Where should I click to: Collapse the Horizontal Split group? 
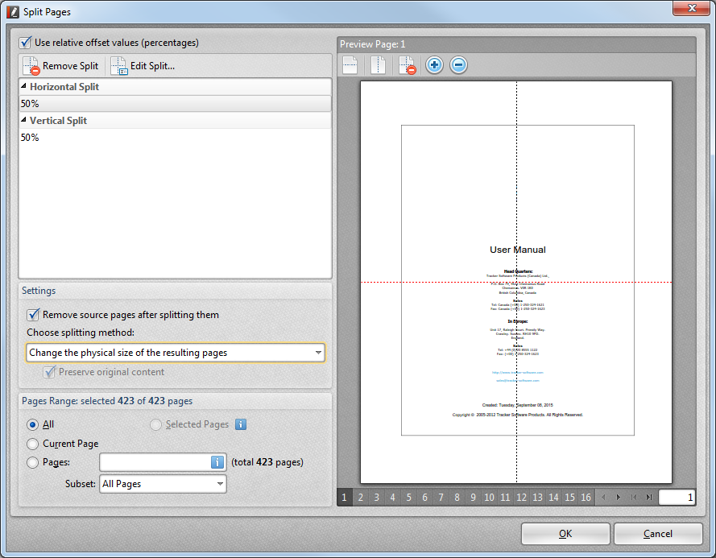coord(23,87)
